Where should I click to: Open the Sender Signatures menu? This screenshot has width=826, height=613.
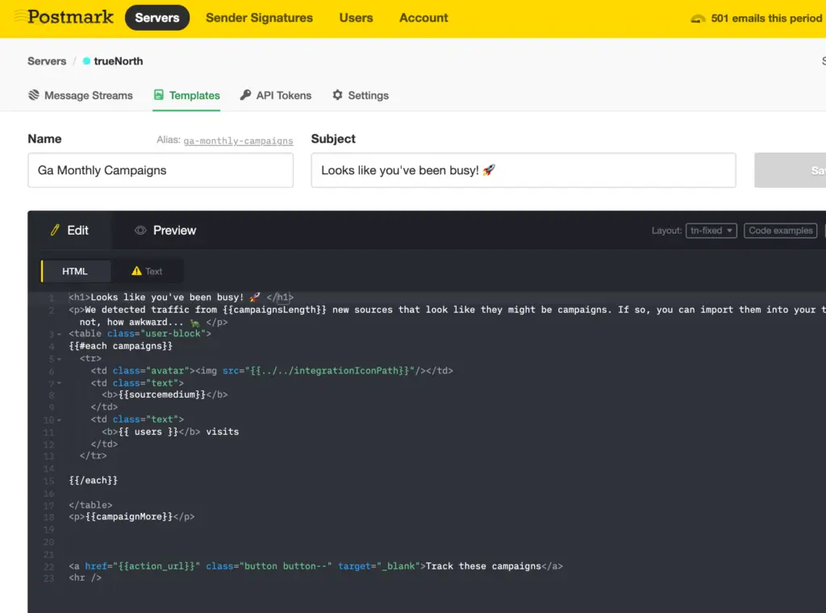tap(259, 18)
